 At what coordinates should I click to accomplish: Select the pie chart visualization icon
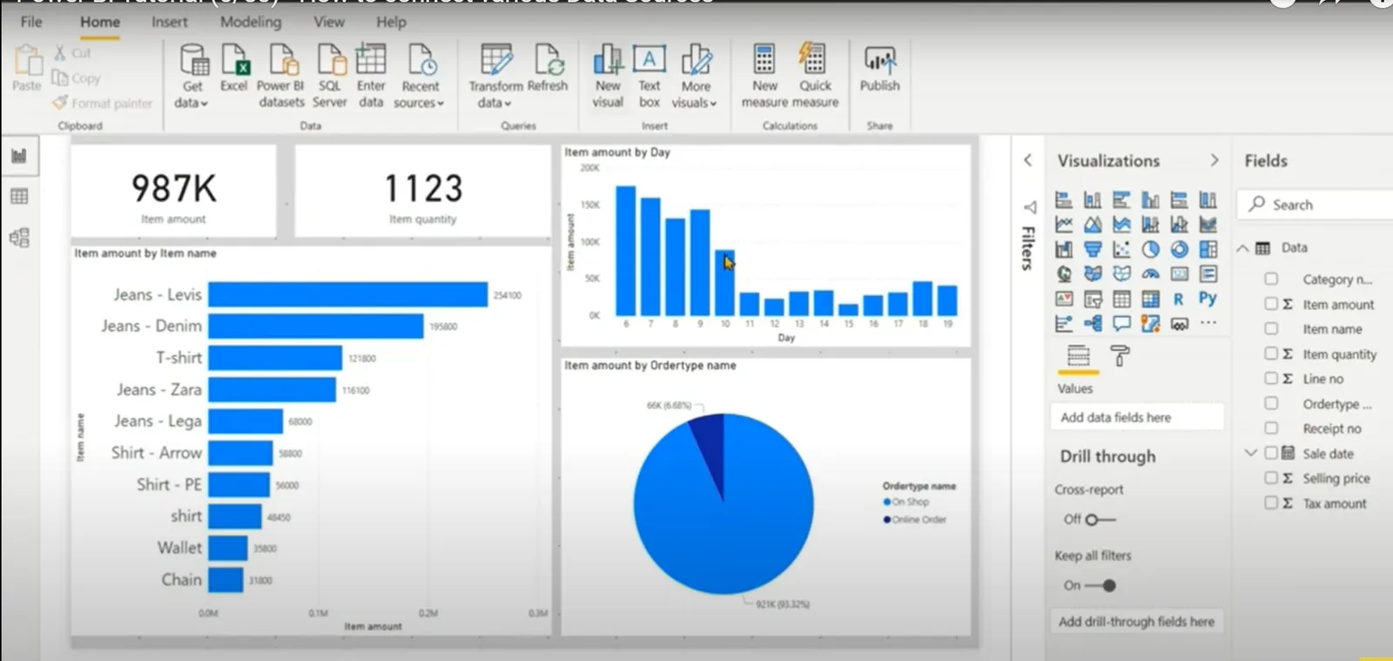(1150, 249)
